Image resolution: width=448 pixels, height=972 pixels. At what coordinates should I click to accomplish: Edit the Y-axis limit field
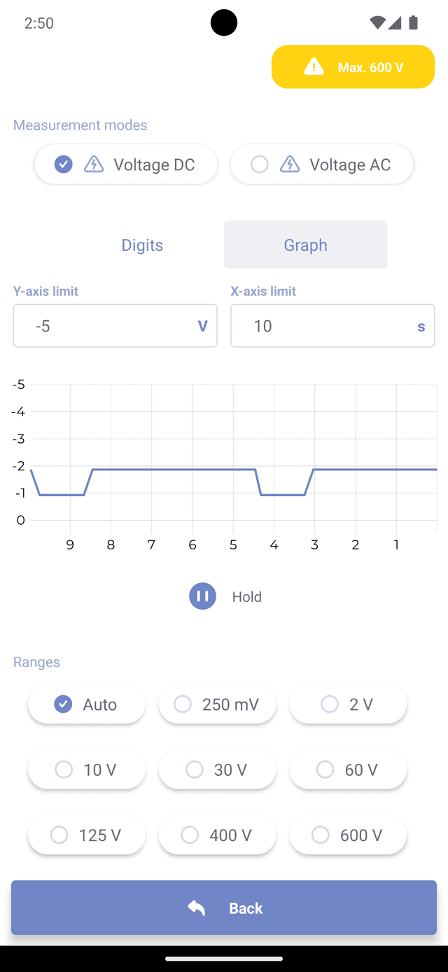tap(105, 326)
